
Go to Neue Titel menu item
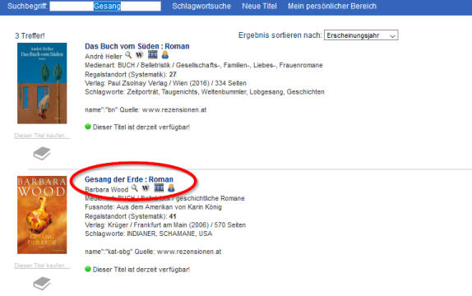point(259,6)
